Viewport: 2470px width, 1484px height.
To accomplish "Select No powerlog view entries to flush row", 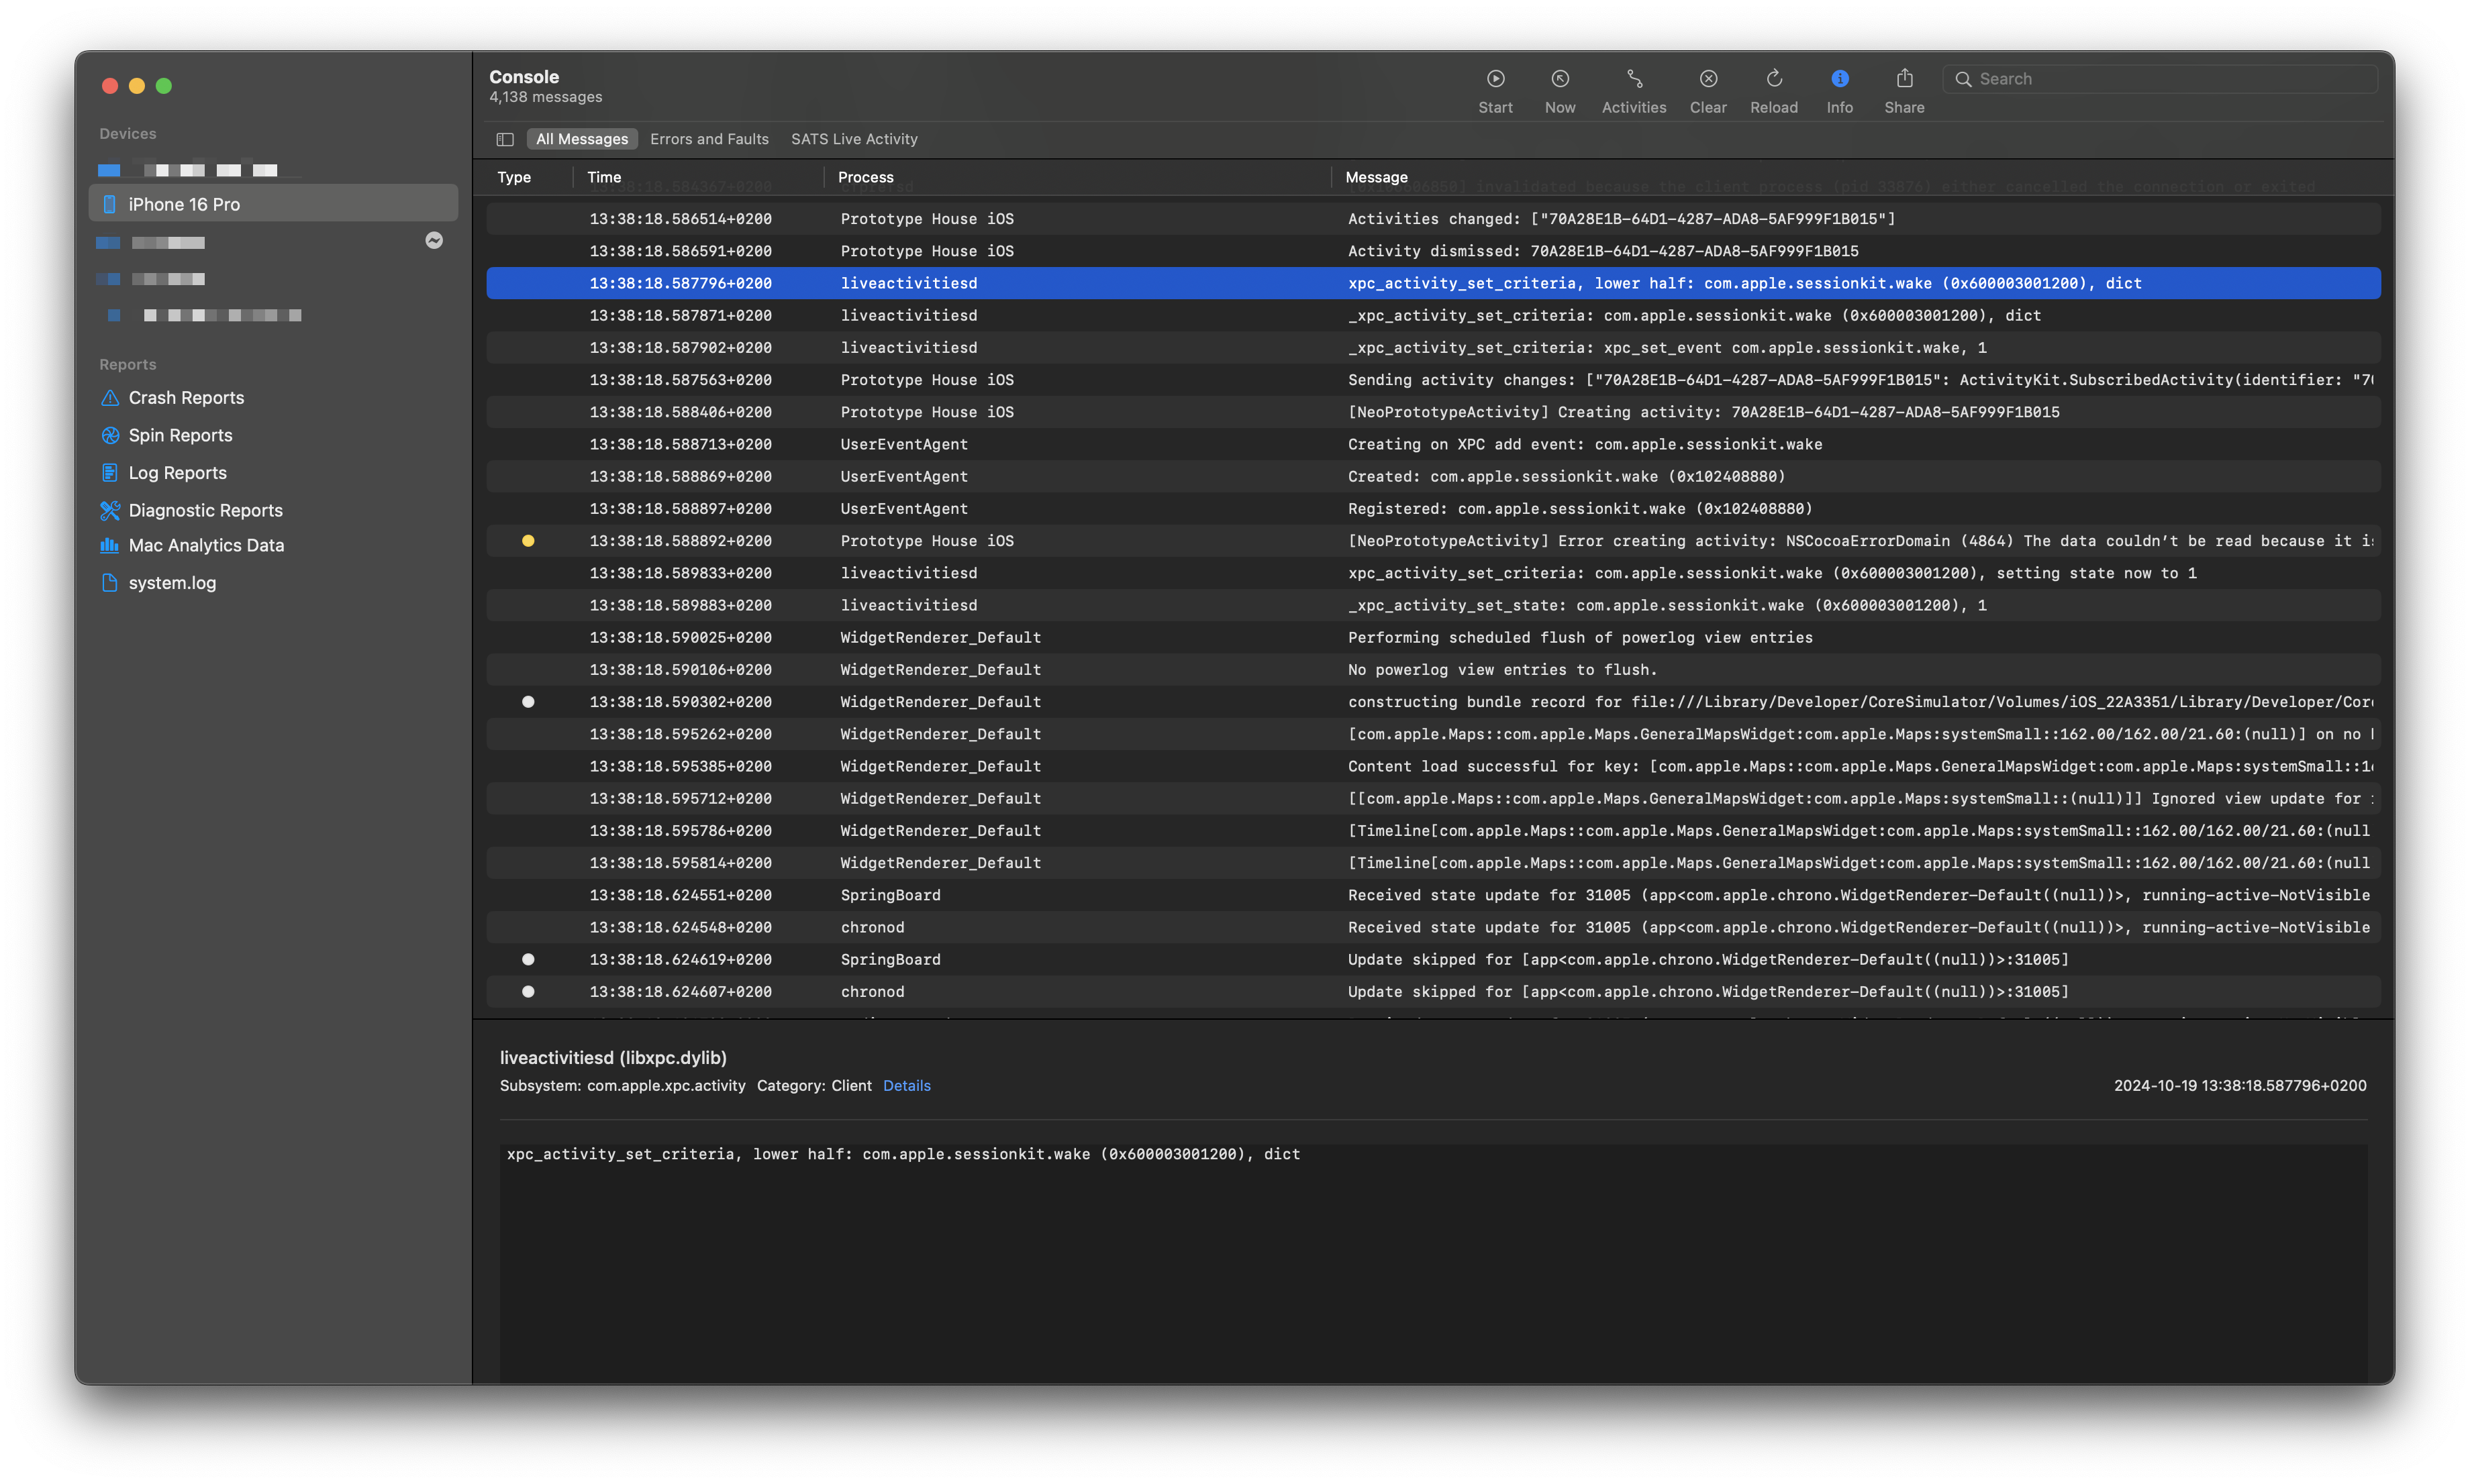I will tap(1432, 670).
